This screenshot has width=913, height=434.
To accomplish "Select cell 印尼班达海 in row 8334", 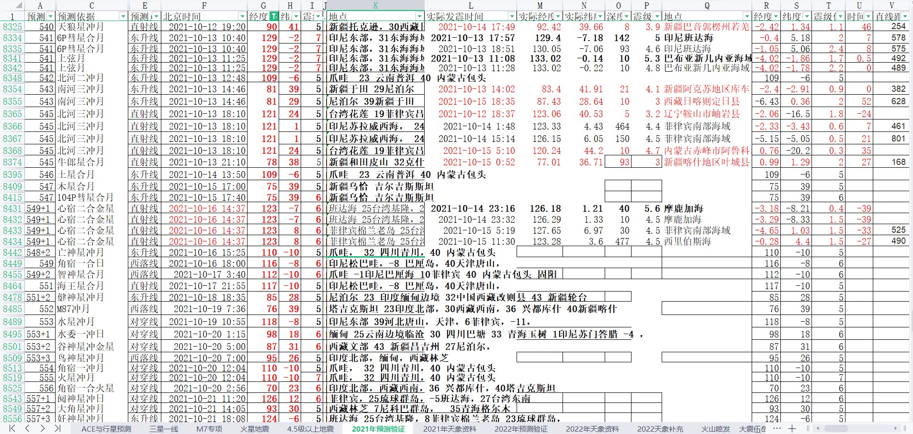I will point(707,38).
